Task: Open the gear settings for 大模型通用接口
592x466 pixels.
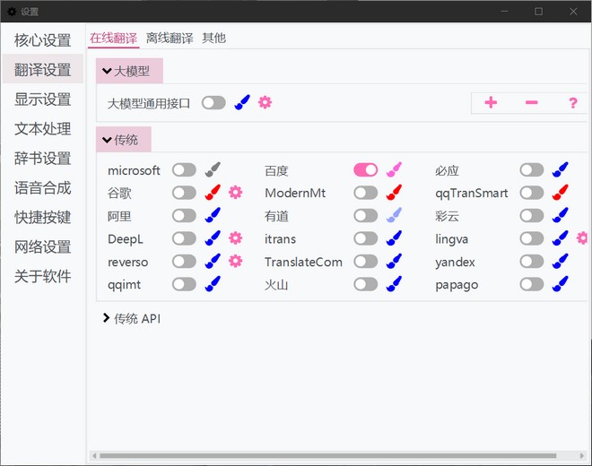Action: [265, 102]
